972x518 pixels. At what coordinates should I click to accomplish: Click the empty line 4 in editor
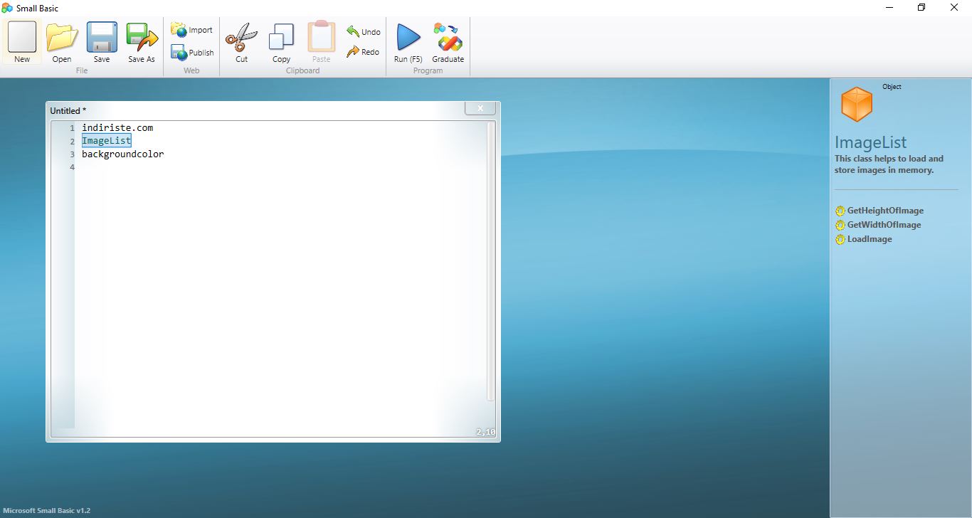point(281,167)
